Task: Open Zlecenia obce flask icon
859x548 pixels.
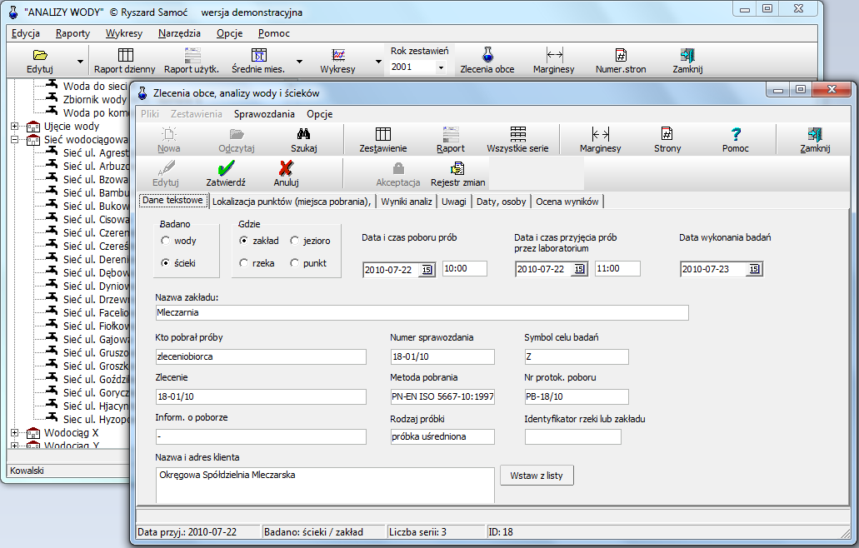Action: click(487, 55)
